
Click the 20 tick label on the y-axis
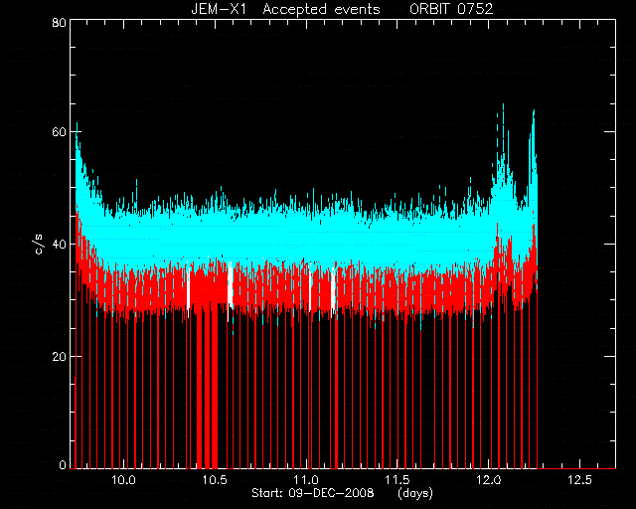click(60, 356)
